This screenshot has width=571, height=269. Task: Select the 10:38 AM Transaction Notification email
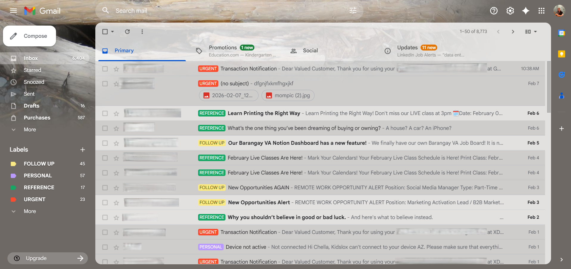pos(105,69)
